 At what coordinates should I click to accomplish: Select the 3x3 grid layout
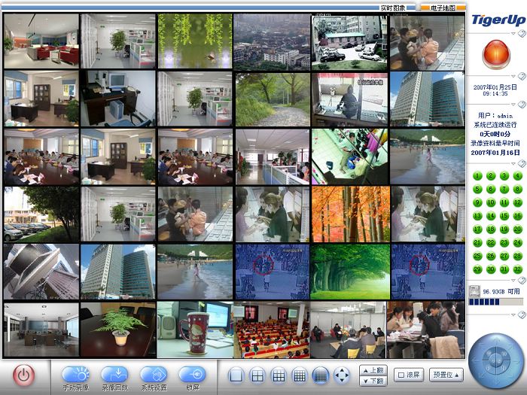click(278, 375)
